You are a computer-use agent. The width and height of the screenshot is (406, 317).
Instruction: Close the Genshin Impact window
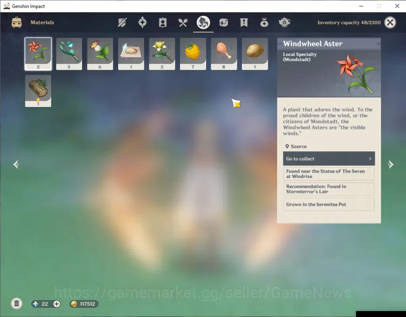click(397, 6)
